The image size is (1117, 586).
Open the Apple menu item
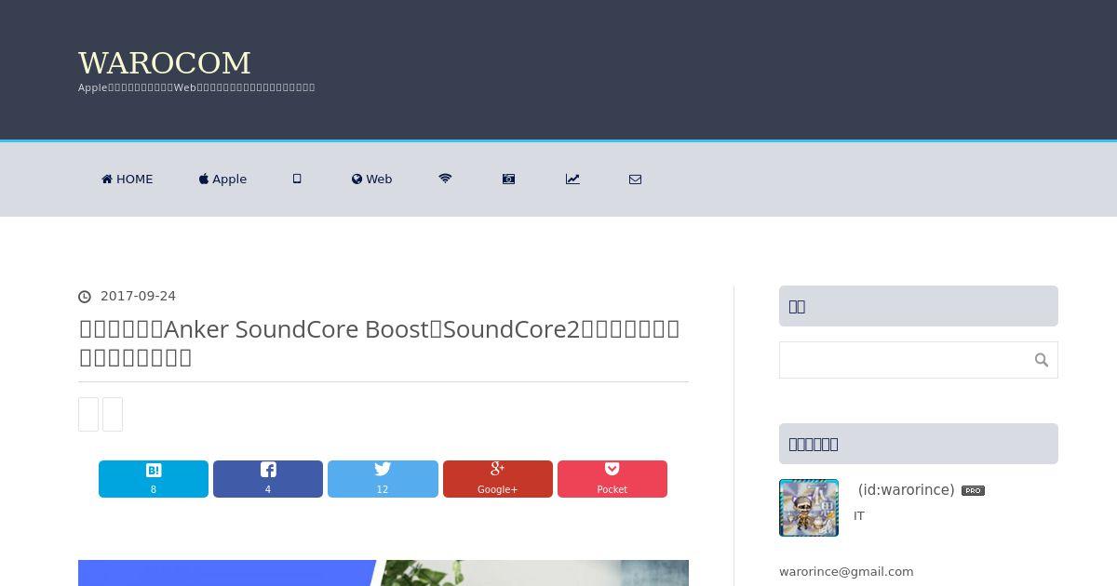point(222,179)
